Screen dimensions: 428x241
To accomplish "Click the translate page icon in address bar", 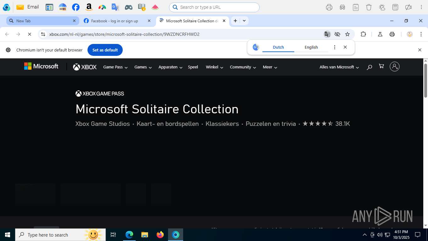I will pos(327,34).
